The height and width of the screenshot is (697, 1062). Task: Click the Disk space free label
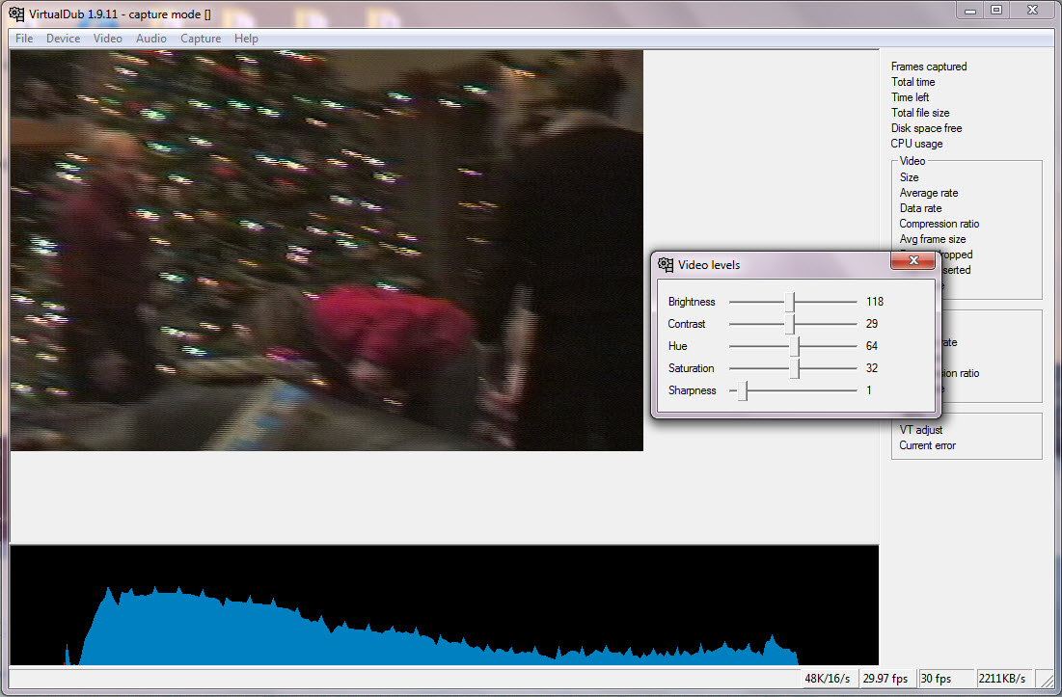click(x=926, y=128)
